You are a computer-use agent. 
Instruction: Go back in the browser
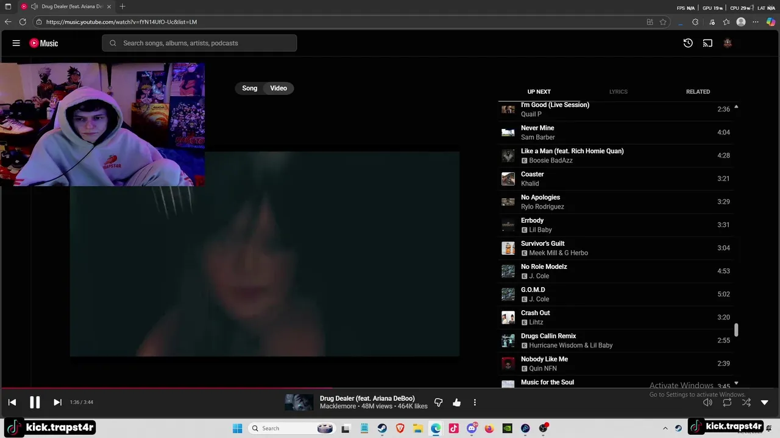tap(8, 22)
